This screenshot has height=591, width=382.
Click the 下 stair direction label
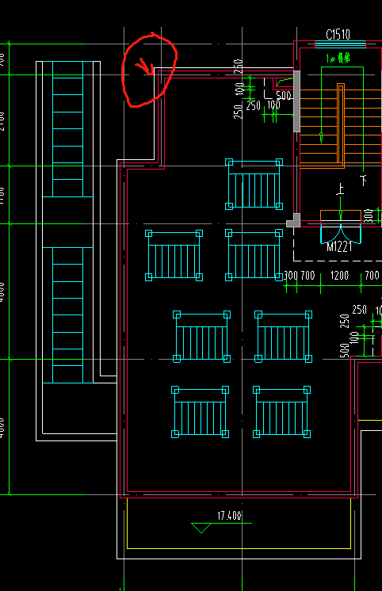coord(364,180)
